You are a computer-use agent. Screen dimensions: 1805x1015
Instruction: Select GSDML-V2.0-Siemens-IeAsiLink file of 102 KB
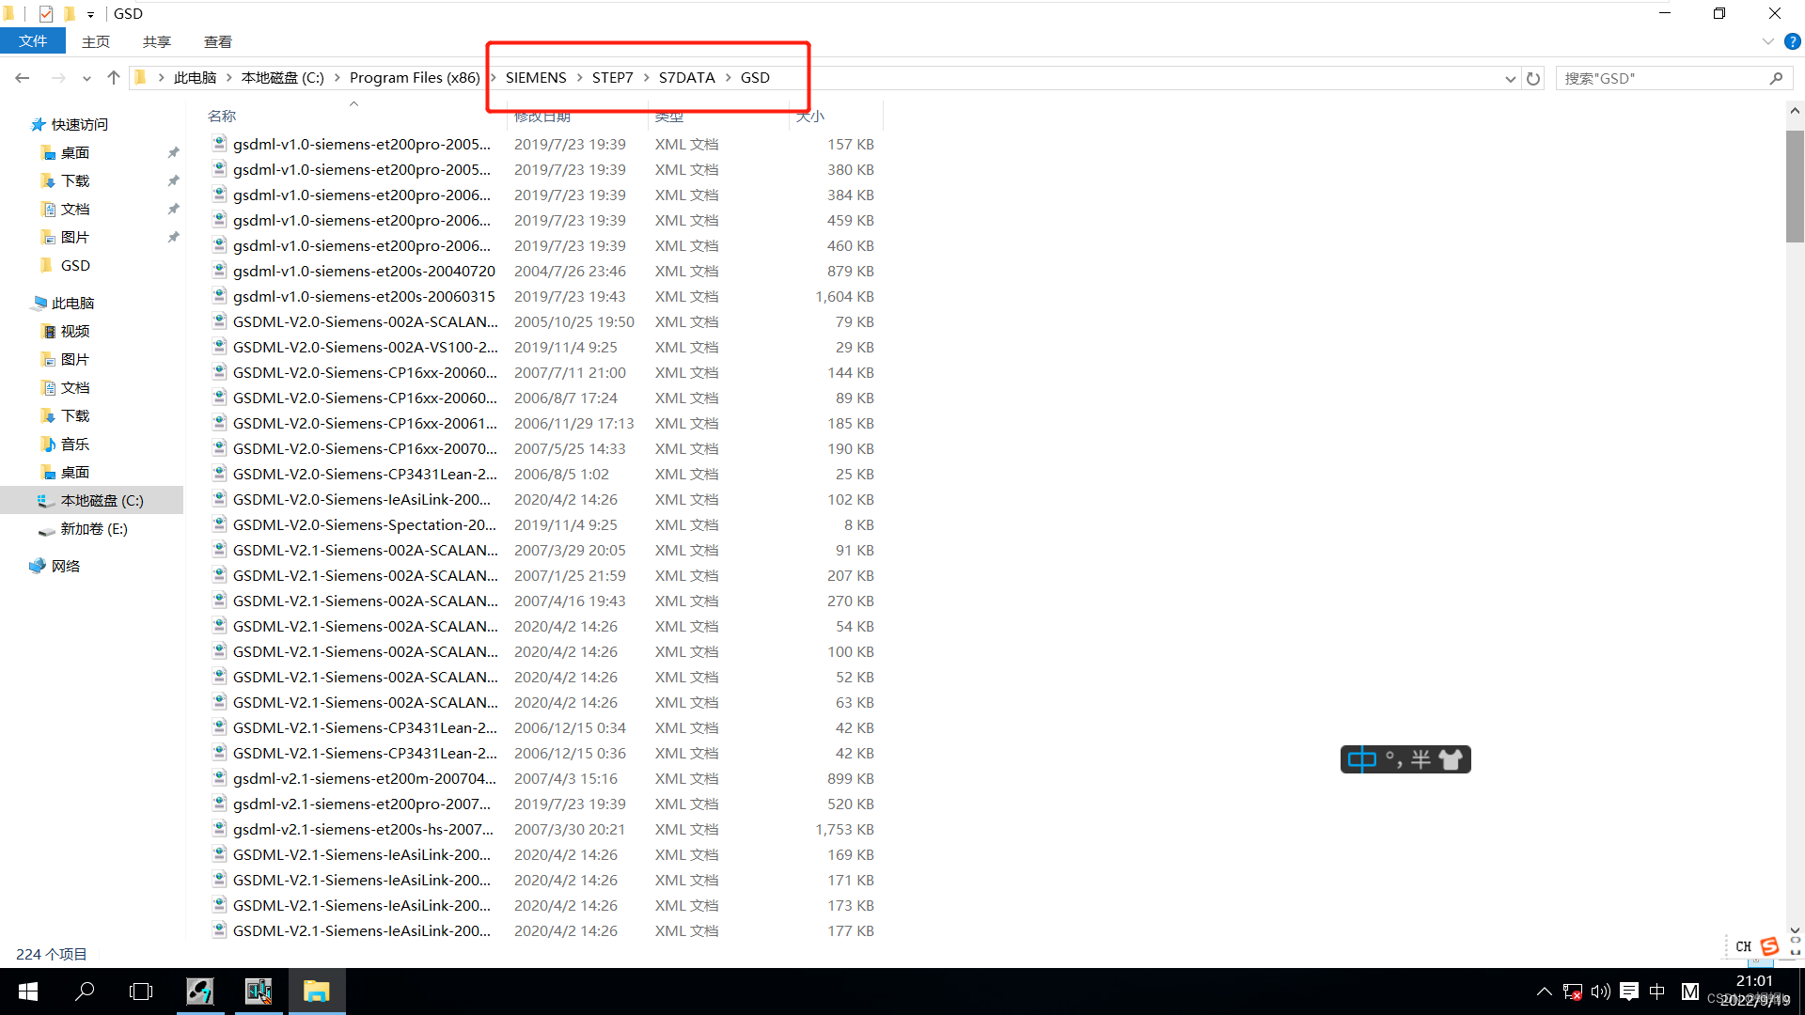362,500
